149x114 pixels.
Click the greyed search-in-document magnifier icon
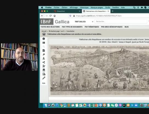(44, 47)
